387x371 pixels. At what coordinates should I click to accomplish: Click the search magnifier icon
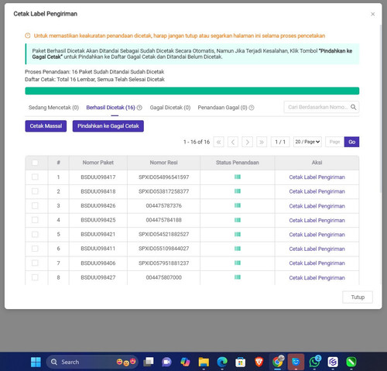point(353,107)
